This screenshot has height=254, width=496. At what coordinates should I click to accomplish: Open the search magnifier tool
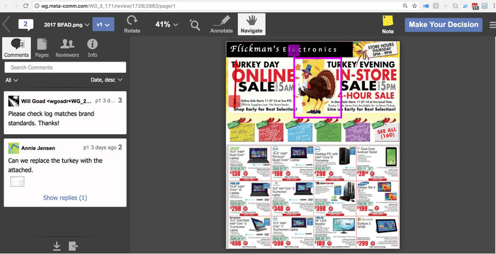pos(195,25)
